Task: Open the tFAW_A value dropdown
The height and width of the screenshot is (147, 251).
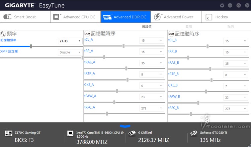Action: click(x=152, y=97)
